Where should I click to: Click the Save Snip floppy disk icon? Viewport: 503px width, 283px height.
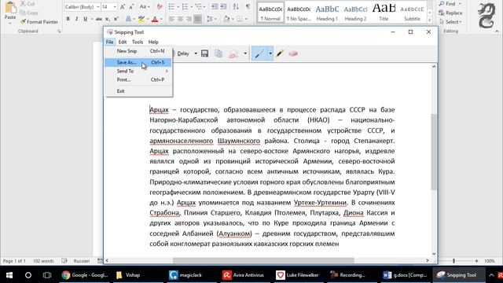click(204, 53)
